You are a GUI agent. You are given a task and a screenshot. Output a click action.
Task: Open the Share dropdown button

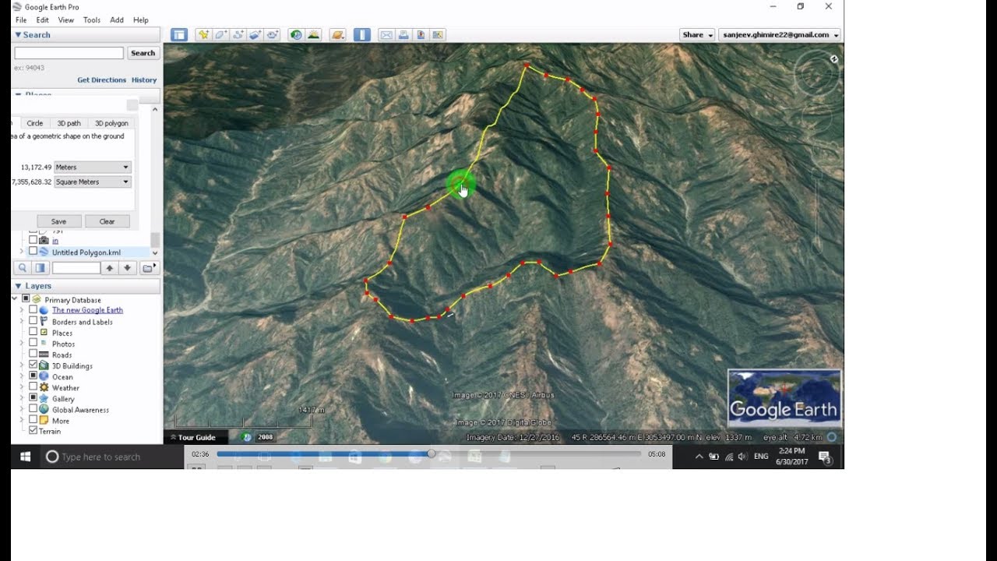(x=697, y=35)
